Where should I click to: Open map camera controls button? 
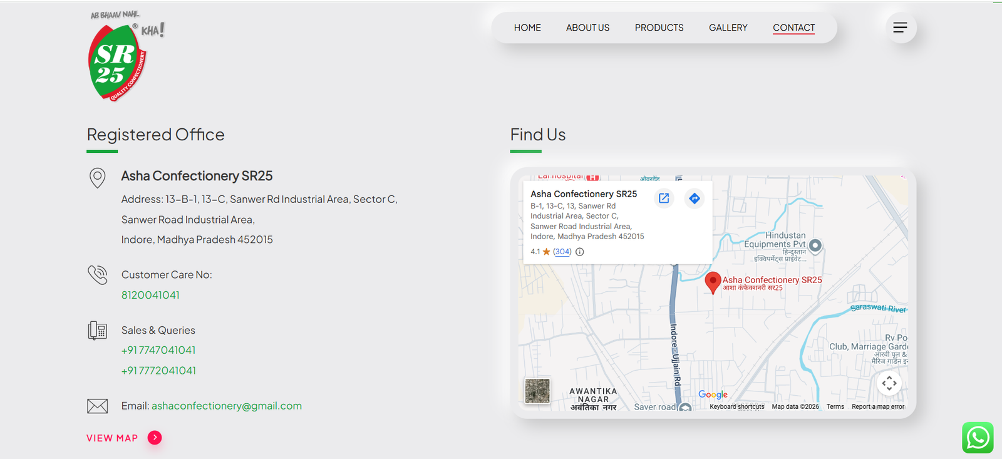[889, 383]
